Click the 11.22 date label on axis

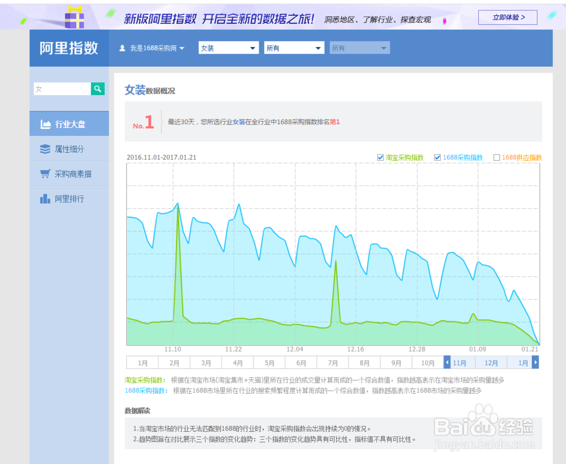[x=234, y=349]
